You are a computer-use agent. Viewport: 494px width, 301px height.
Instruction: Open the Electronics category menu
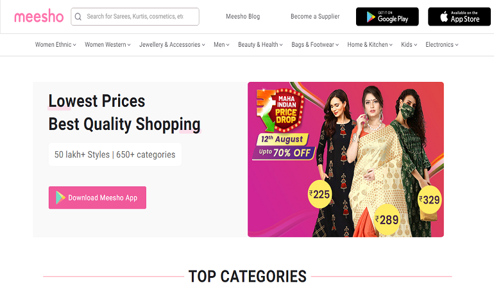click(441, 45)
